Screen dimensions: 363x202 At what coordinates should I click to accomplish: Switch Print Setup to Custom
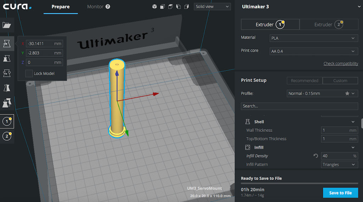[x=340, y=80]
